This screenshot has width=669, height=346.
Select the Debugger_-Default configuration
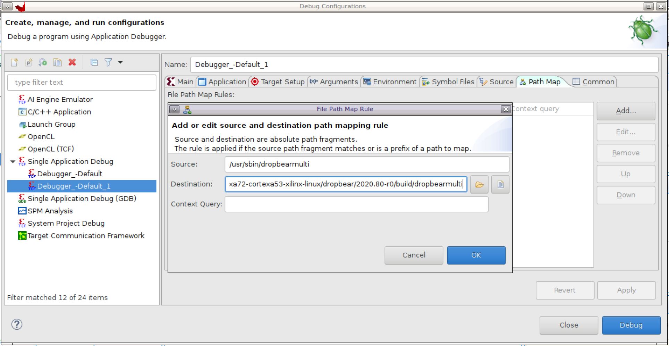[69, 174]
